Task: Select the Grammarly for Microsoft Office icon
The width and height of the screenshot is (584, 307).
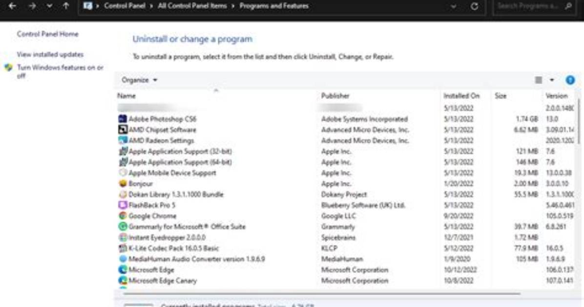Action: point(123,227)
